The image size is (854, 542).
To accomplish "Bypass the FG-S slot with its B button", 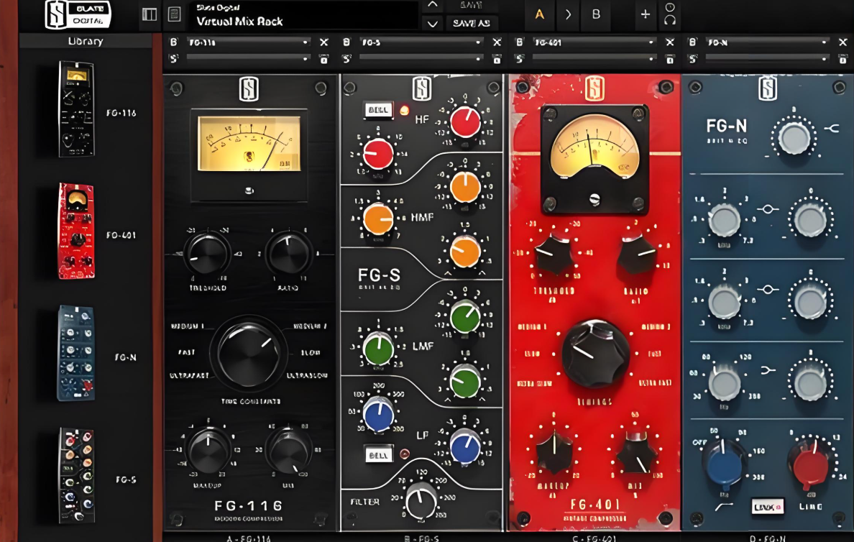I will coord(346,42).
